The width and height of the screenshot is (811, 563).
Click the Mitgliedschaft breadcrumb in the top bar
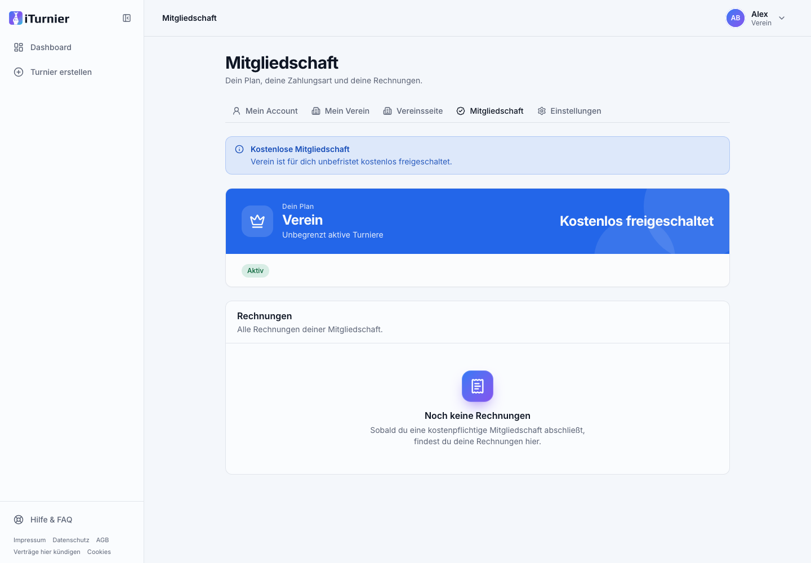click(189, 18)
